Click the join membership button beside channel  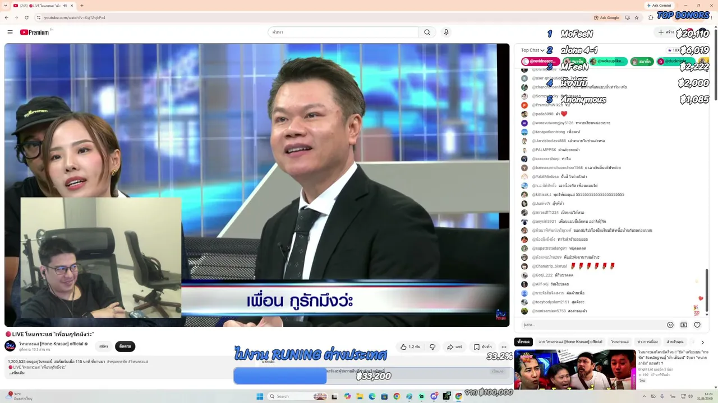point(104,346)
